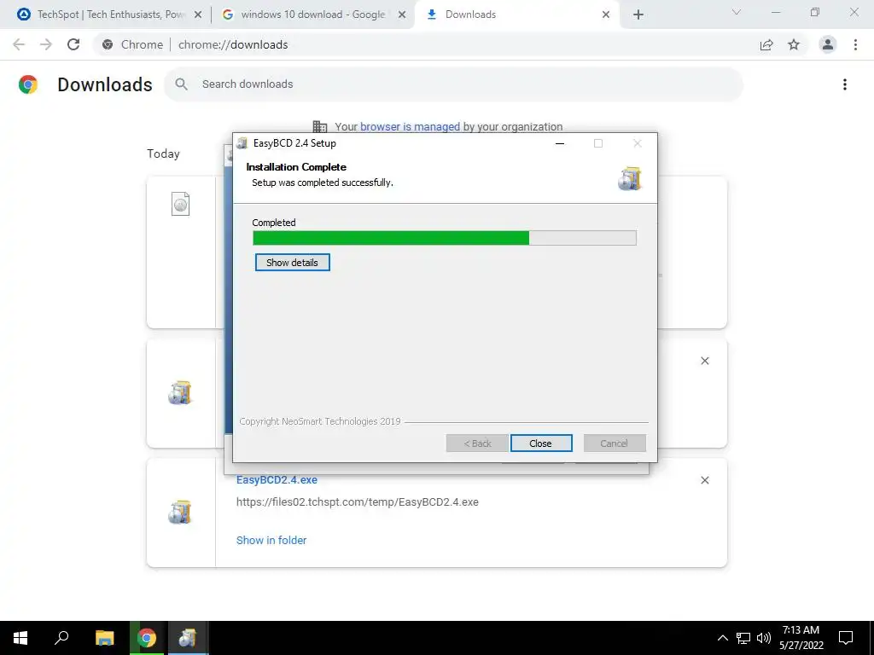
Task: Click the installation progress bar
Action: pos(444,238)
